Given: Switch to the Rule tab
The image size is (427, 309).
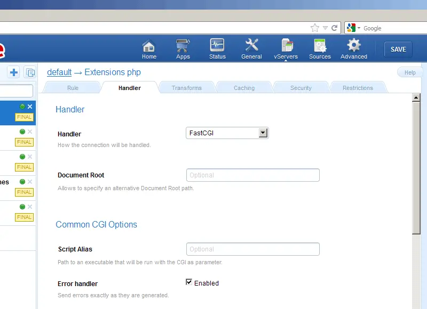Looking at the screenshot, I should pyautogui.click(x=73, y=88).
